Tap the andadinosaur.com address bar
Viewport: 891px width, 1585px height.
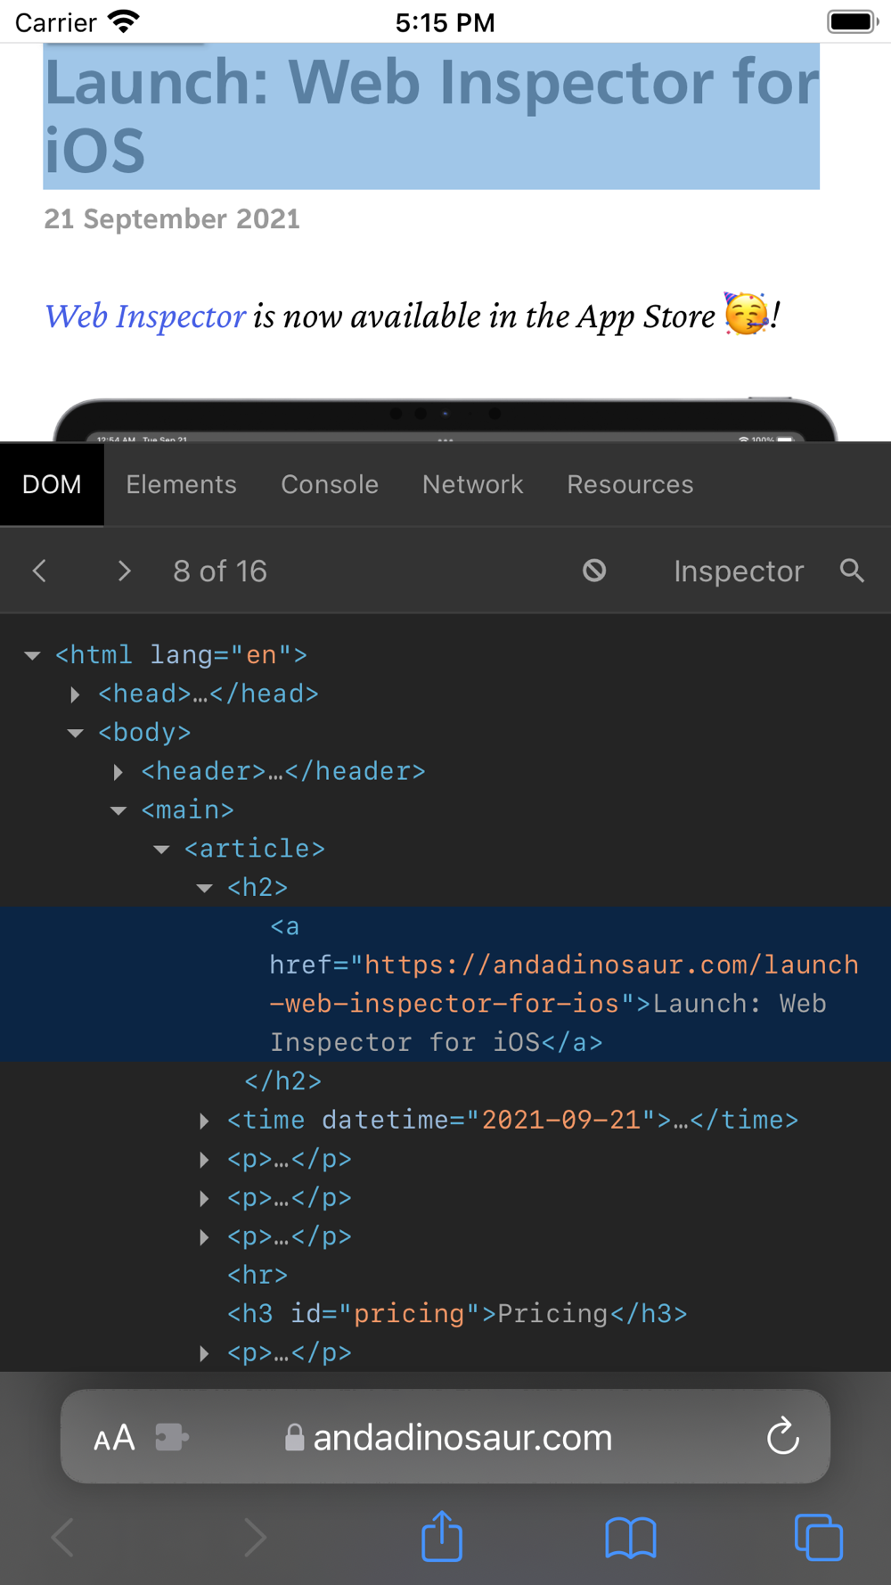445,1436
